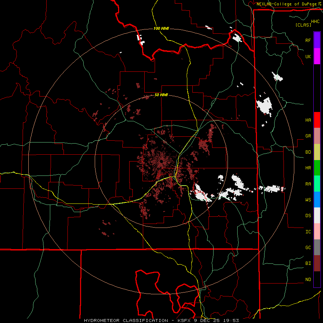Click the white DS legend swatch

click(x=317, y=215)
